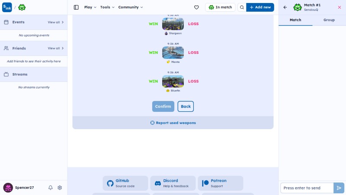Viewport: 346px width, 195px height.
Task: Click the Bluefin stage thumbnail
Action: coord(173,81)
